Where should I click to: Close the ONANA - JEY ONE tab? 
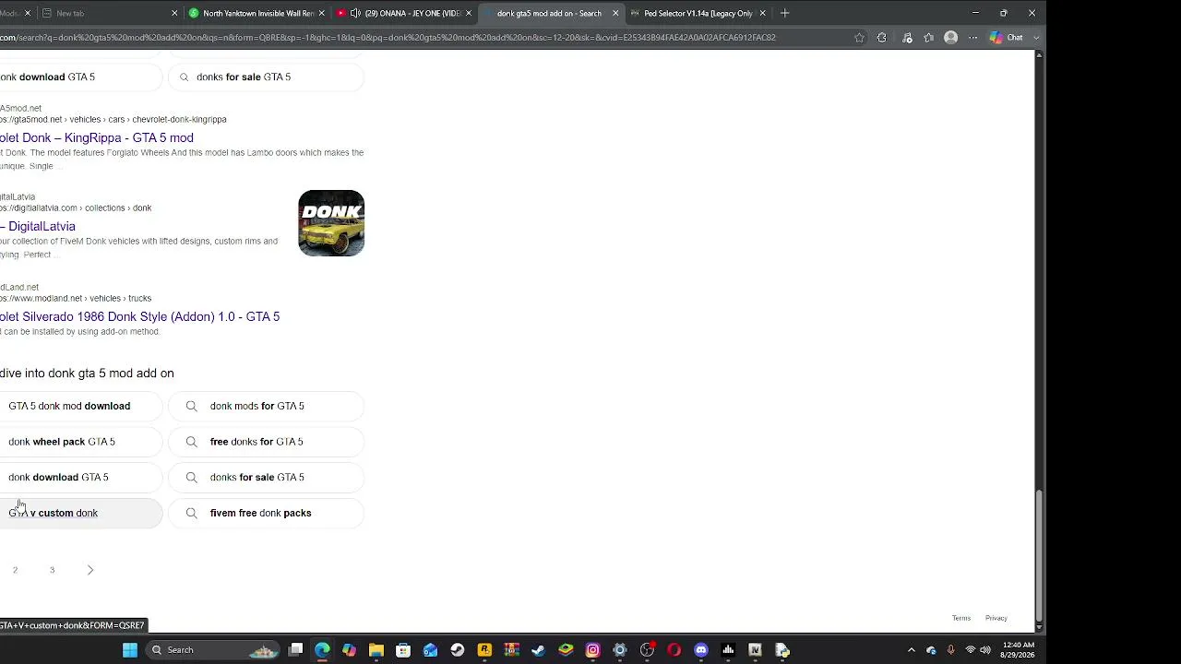(469, 13)
